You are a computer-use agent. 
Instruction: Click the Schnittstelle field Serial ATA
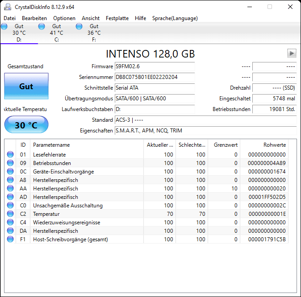pyautogui.click(x=155, y=88)
